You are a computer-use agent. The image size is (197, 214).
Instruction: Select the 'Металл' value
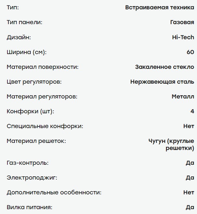tap(183, 97)
